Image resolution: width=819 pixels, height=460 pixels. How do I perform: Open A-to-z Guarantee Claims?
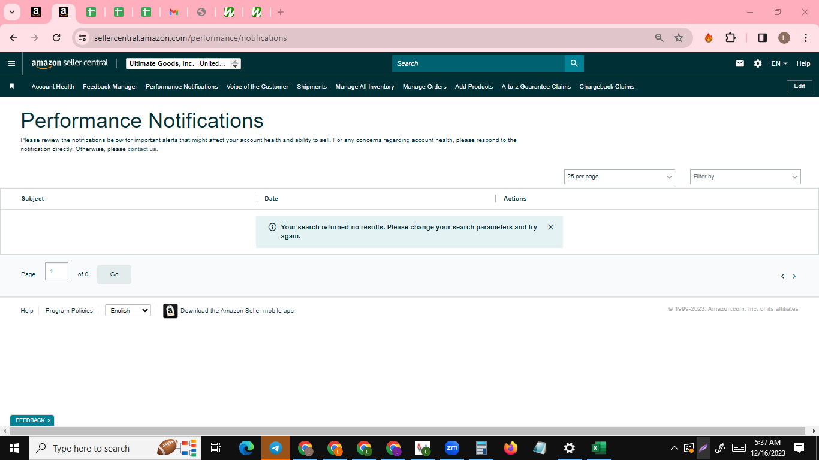click(536, 86)
